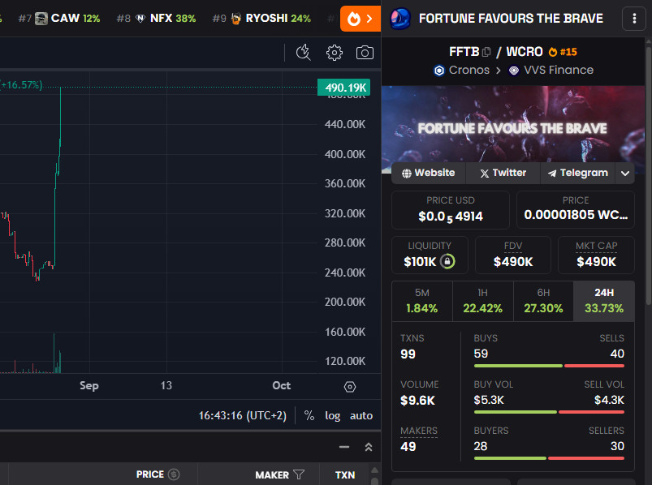Take a chart snapshot with camera icon
This screenshot has height=485, width=652.
tap(365, 53)
